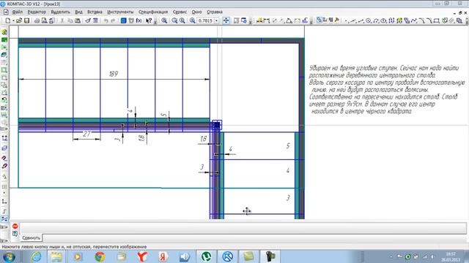
Task: Click the green panel icon in left sidebar
Action: (4, 39)
